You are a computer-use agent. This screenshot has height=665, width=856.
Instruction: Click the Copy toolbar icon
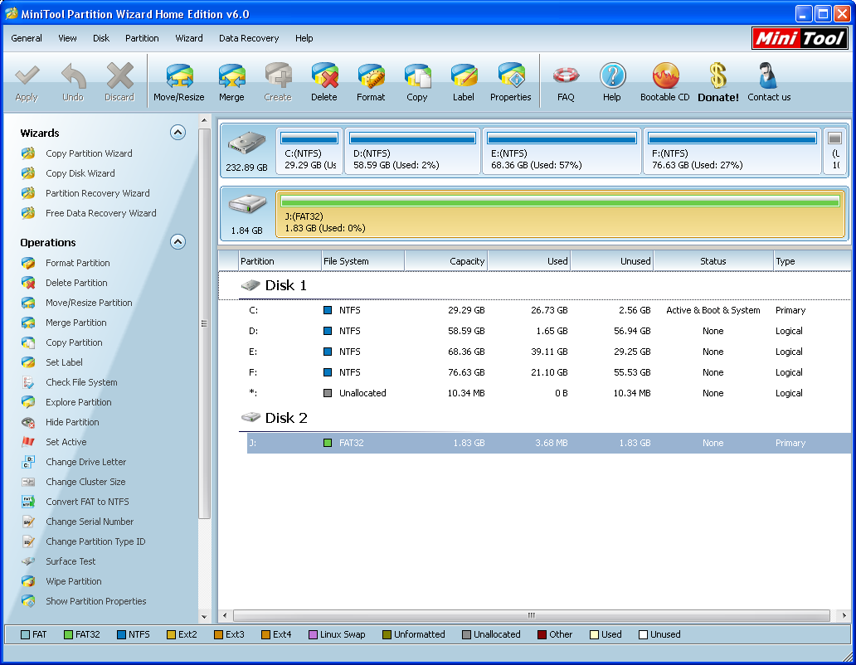[x=417, y=81]
